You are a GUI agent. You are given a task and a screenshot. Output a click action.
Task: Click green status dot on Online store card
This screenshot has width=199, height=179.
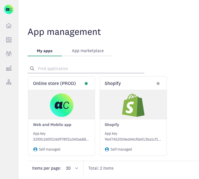(x=86, y=83)
